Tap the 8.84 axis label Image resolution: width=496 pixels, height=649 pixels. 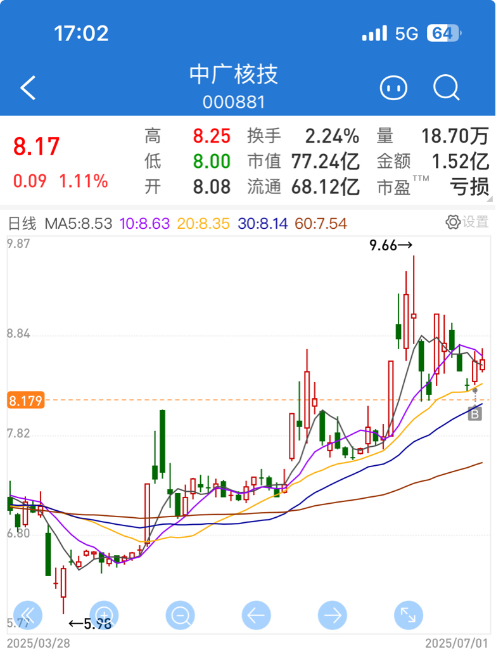tap(18, 333)
